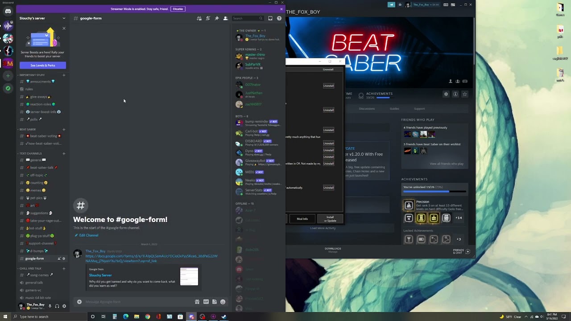
Task: Open the Slouchy Server embed title link
Action: (x=100, y=275)
